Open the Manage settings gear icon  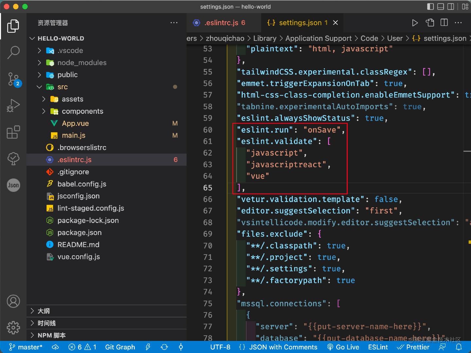(x=13, y=327)
